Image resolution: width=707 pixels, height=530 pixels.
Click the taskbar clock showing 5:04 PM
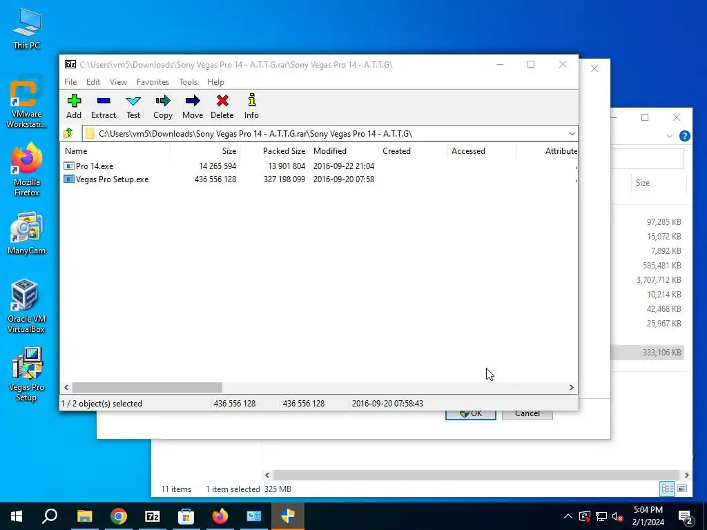648,516
